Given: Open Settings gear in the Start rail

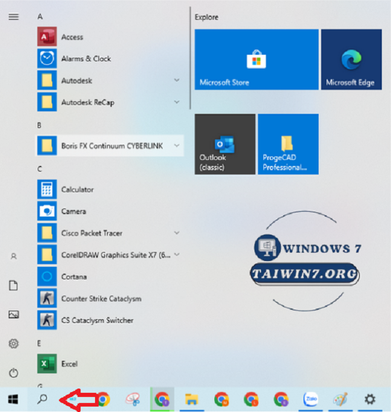Looking at the screenshot, I should (14, 343).
